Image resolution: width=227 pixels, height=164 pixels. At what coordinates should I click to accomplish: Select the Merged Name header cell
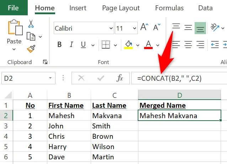(180, 105)
